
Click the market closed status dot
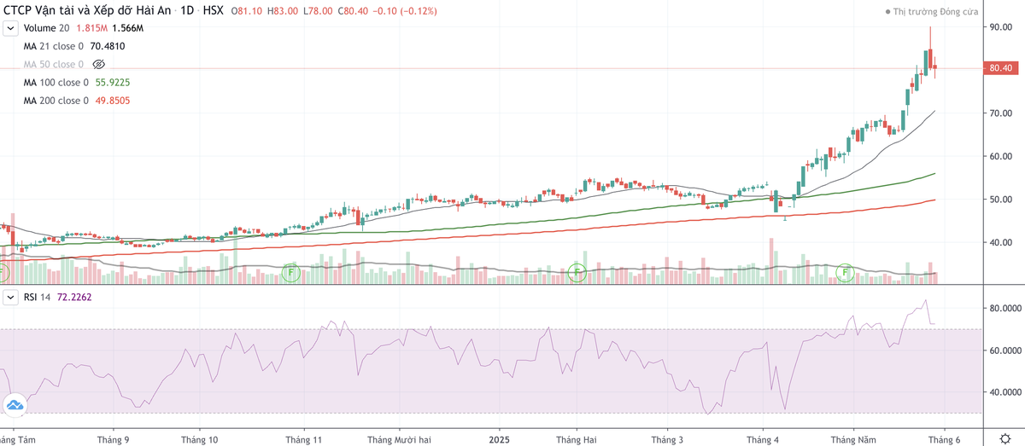point(889,12)
